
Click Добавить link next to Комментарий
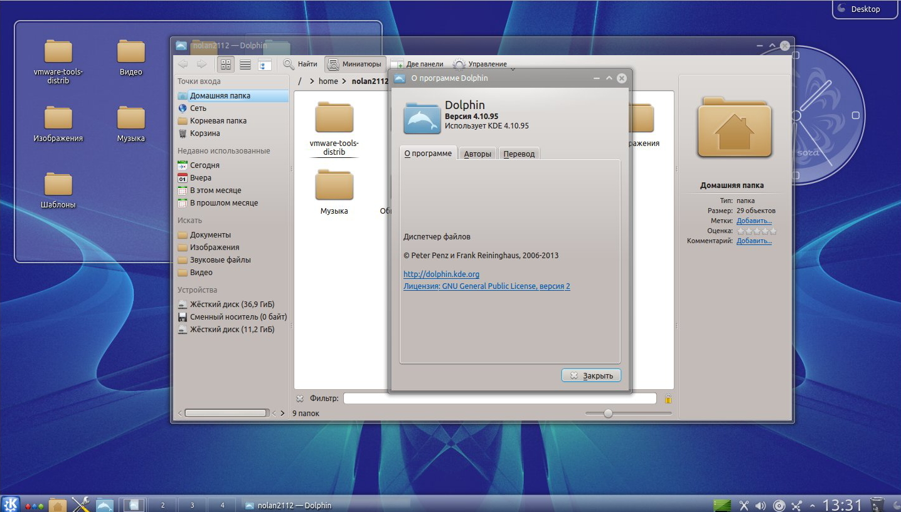click(754, 241)
